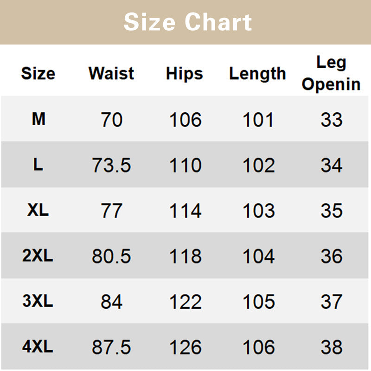
Task: Click the L size row label
Action: (x=38, y=165)
